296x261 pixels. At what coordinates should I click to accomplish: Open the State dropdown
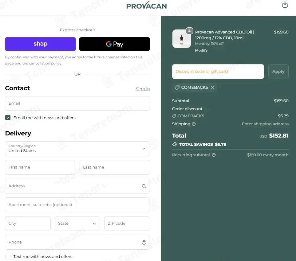click(77, 224)
